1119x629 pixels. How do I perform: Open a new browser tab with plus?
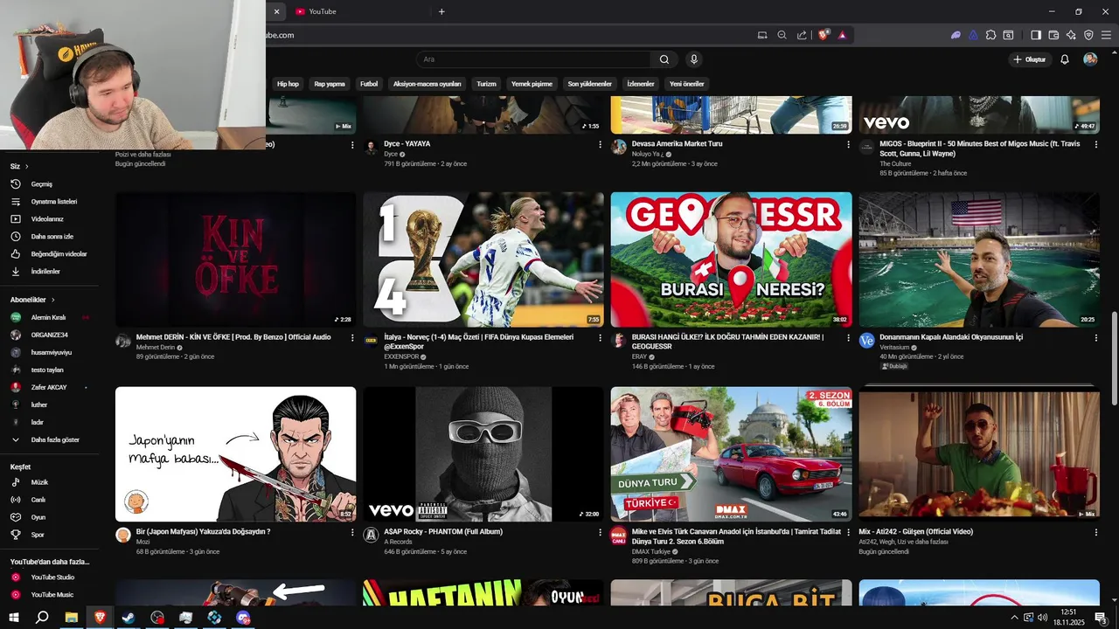coord(441,11)
